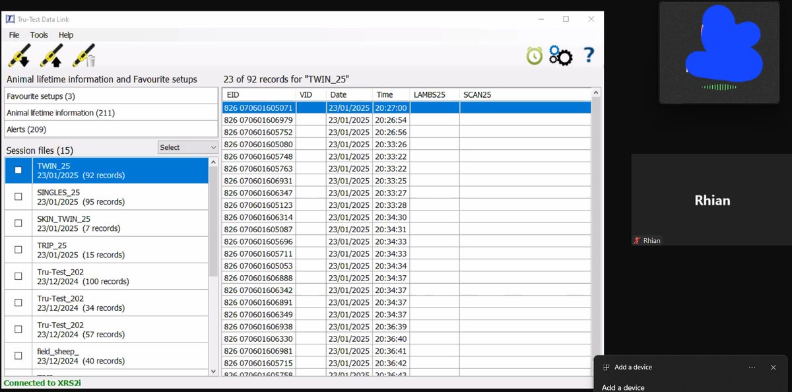
Task: Select record EID 826 070601605080
Action: pos(407,144)
